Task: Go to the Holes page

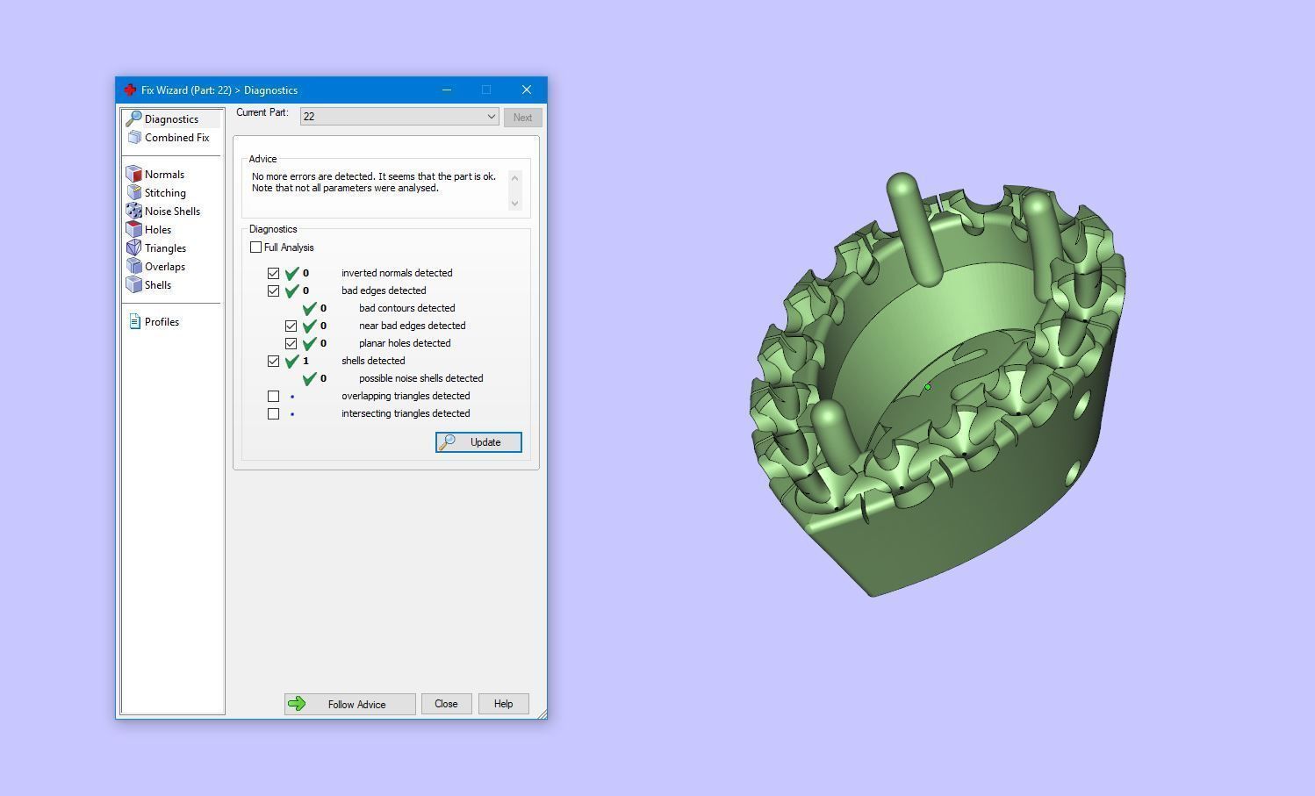Action: (x=158, y=230)
